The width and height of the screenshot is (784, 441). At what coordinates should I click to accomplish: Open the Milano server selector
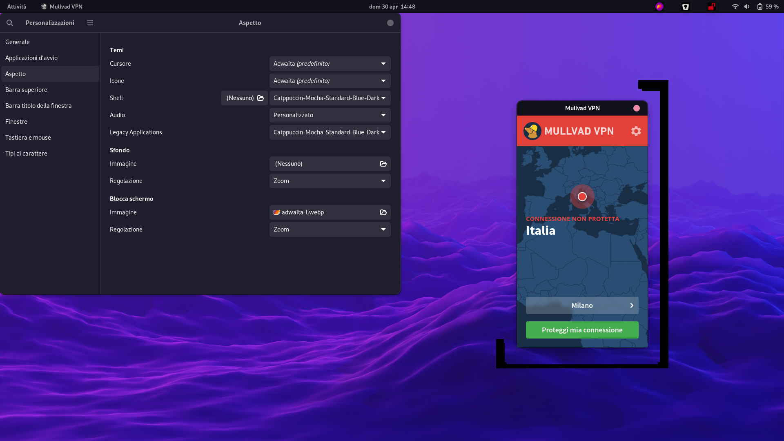582,305
